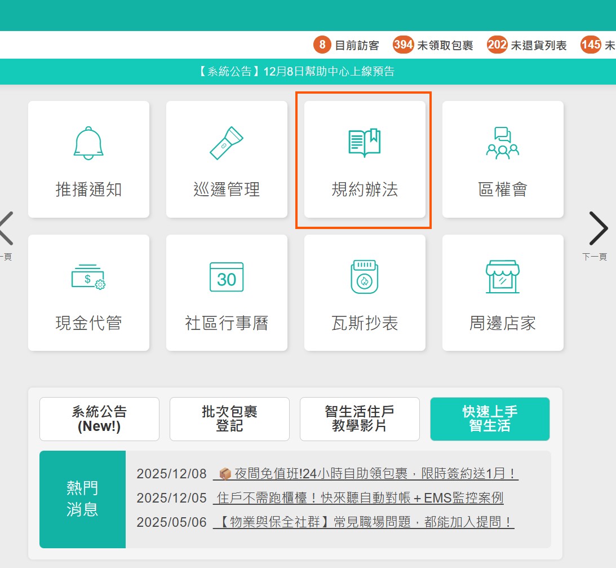
Task: Open 社區行事曆 calendar icon
Action: pos(227,278)
